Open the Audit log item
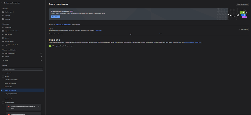The height and width of the screenshot is (115, 251). (7, 19)
